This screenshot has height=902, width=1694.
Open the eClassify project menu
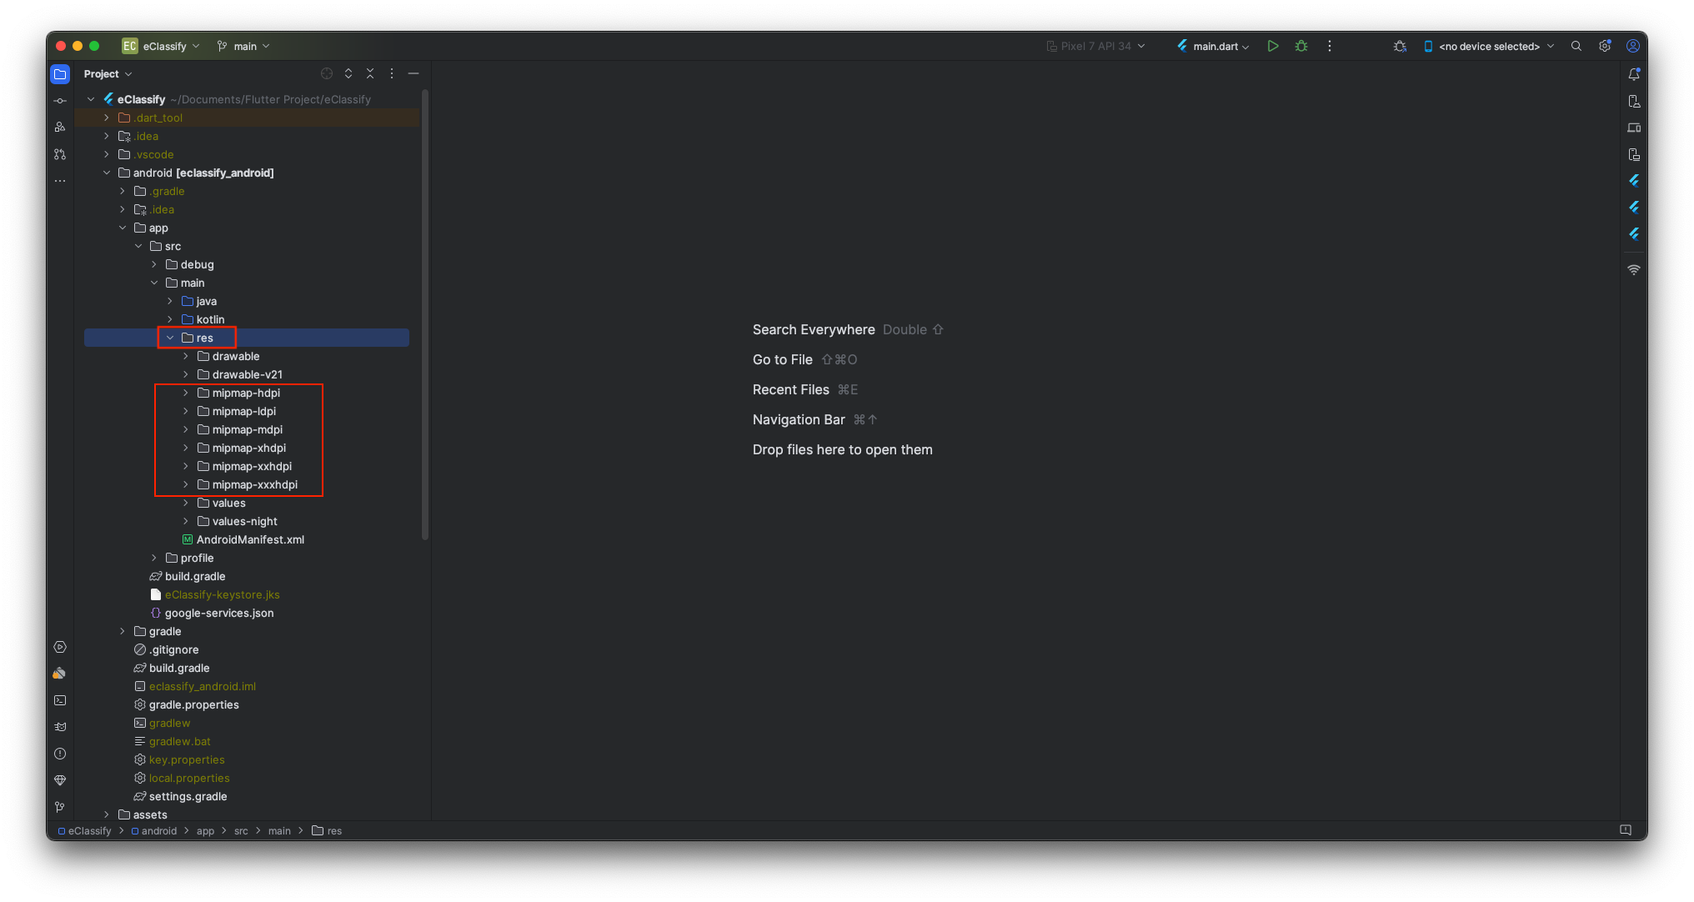163,46
